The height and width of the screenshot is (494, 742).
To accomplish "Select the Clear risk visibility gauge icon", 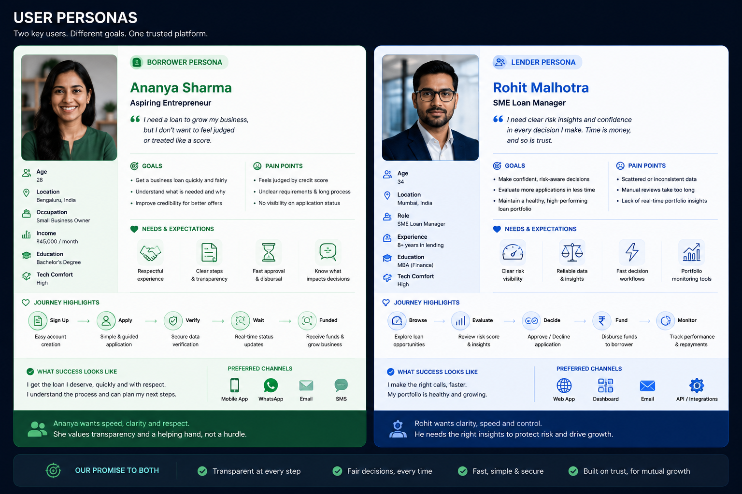I will pos(513,252).
